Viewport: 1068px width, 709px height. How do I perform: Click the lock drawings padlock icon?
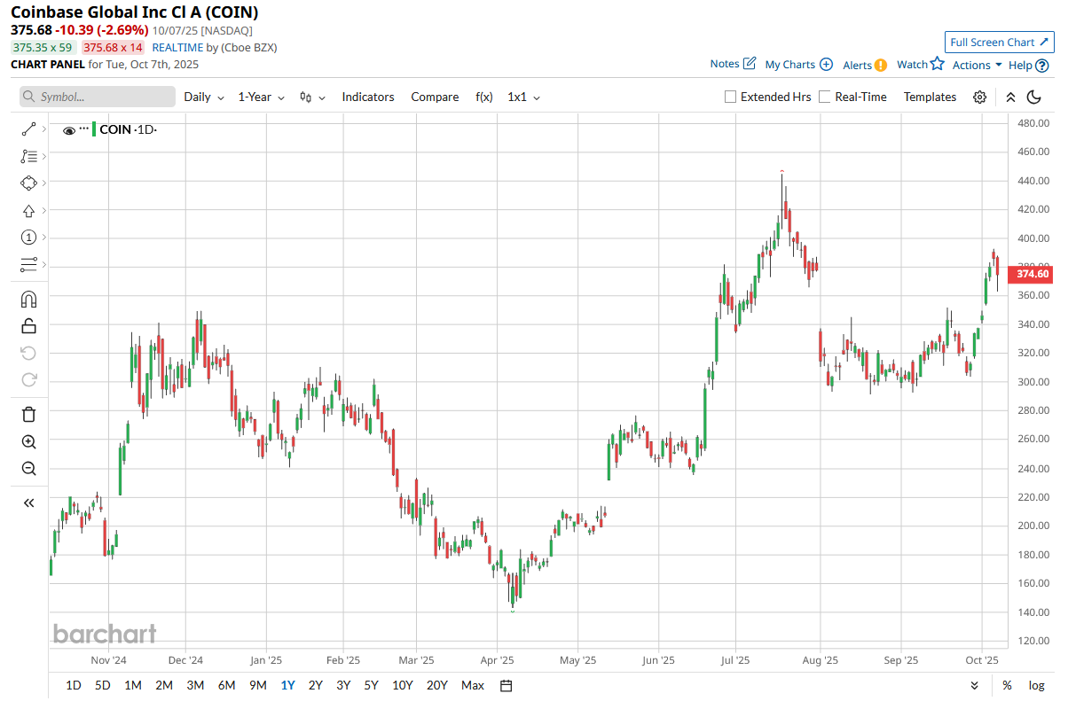[28, 326]
